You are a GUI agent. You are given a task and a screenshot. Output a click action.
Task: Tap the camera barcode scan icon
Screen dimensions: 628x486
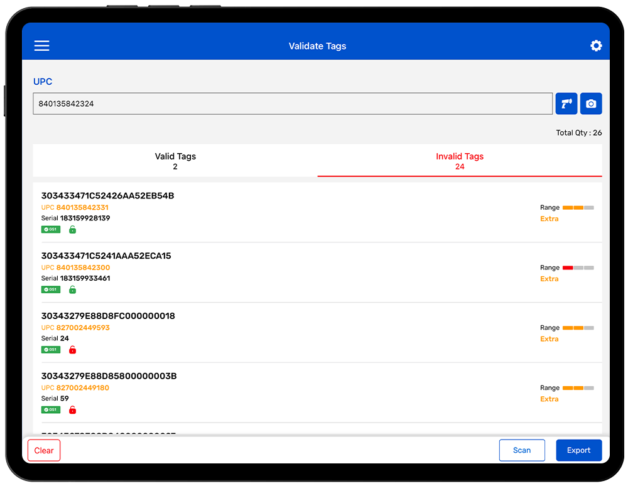(591, 104)
